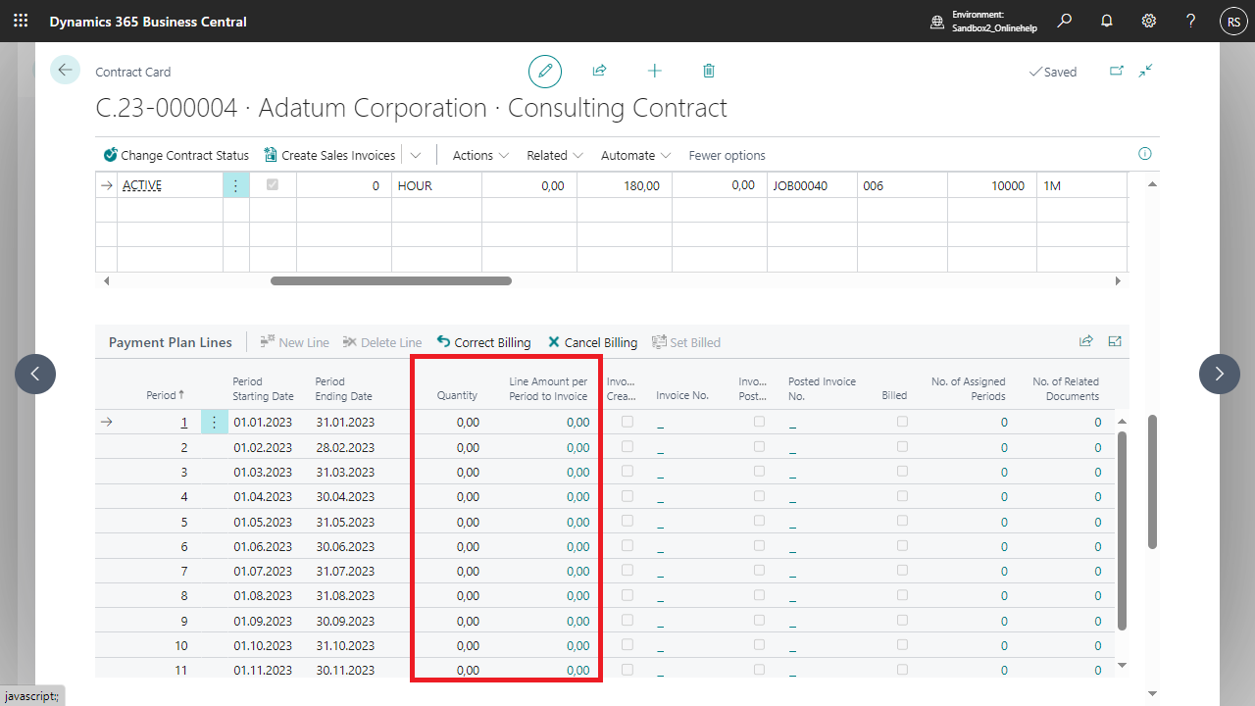1255x706 pixels.
Task: Open the help question mark
Action: click(x=1191, y=21)
